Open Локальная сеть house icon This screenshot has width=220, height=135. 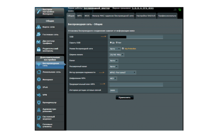click(x=39, y=72)
